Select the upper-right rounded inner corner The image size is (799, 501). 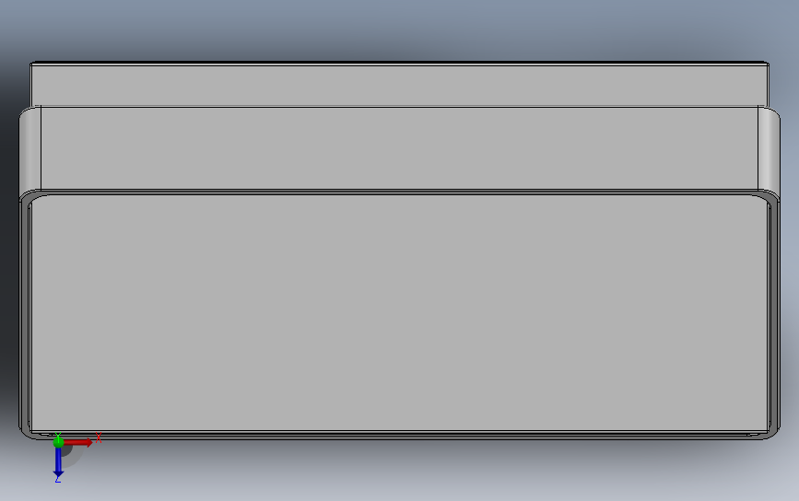pos(764,200)
